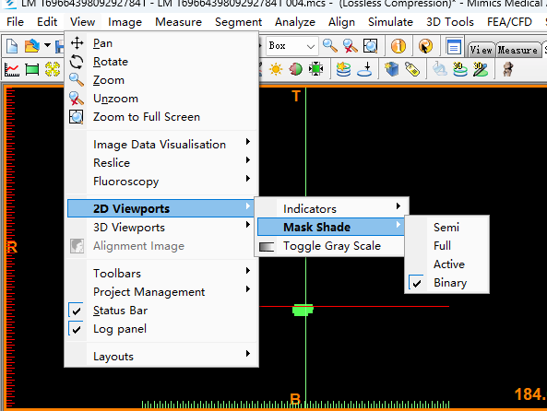Click Toggle Gray Scale menu entry
This screenshot has width=547, height=411.
pyautogui.click(x=331, y=246)
